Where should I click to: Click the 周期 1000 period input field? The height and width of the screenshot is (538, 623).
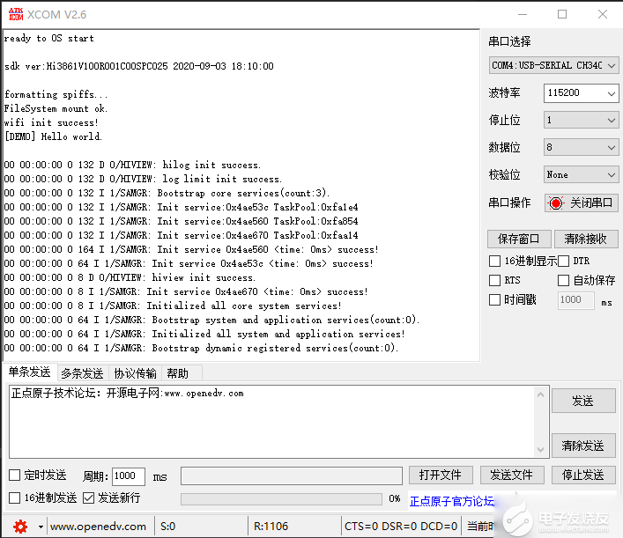tap(128, 476)
